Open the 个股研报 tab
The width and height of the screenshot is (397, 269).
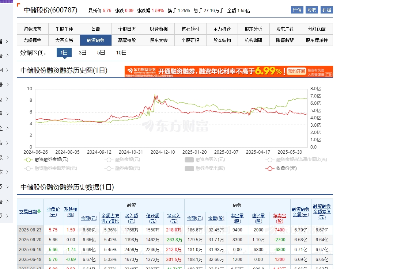pyautogui.click(x=190, y=40)
